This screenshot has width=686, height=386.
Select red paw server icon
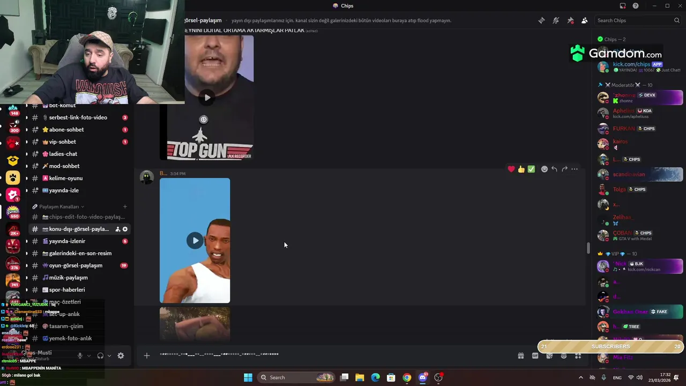coord(13,143)
